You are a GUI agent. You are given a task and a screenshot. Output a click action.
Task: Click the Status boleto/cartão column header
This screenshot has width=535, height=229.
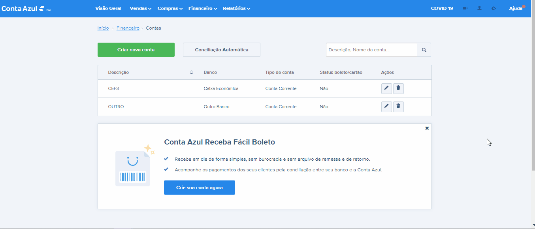click(341, 72)
